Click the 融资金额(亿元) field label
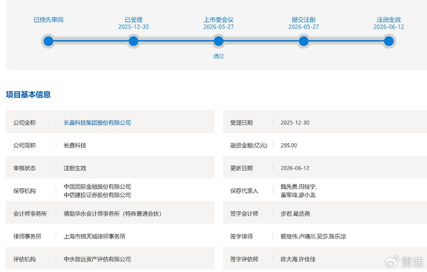This screenshot has height=272, width=427. pyautogui.click(x=249, y=145)
